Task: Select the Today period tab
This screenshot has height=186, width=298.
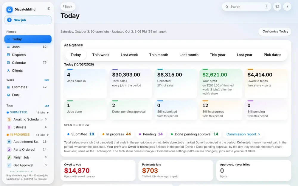Action: 76,55
